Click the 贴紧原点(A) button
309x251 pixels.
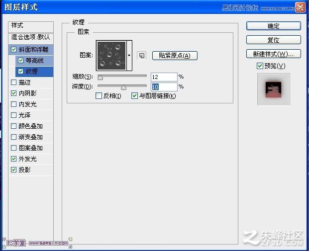175,56
